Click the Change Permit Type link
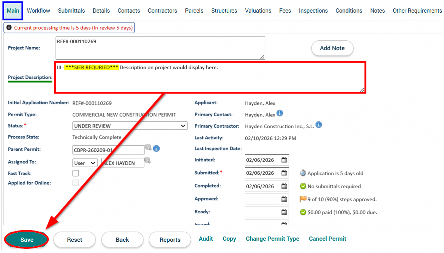 pos(272,239)
